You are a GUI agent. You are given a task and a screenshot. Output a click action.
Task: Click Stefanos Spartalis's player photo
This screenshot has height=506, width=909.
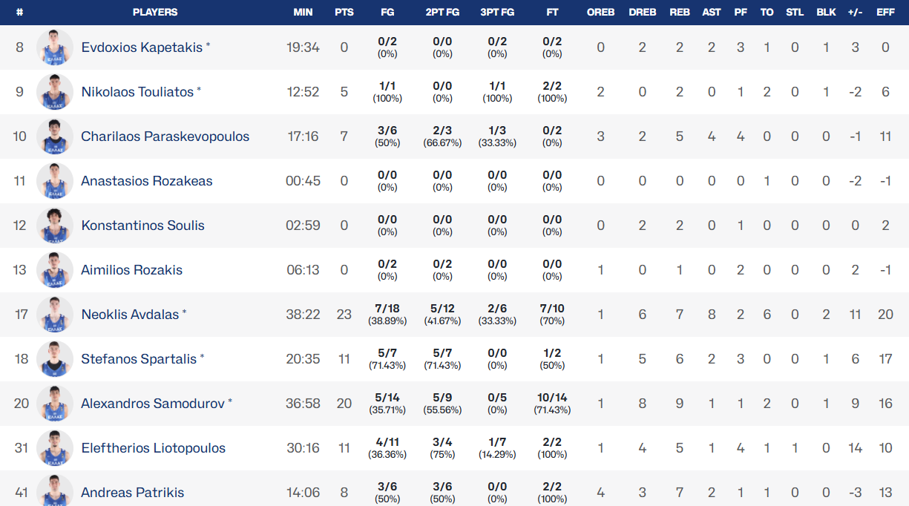[55, 359]
